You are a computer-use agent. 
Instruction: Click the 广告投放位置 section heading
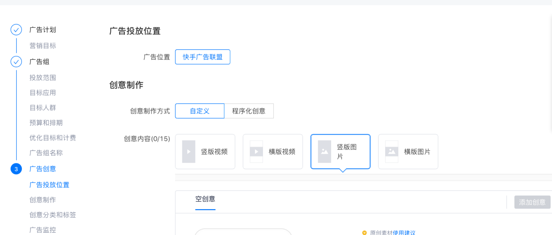[x=135, y=31]
